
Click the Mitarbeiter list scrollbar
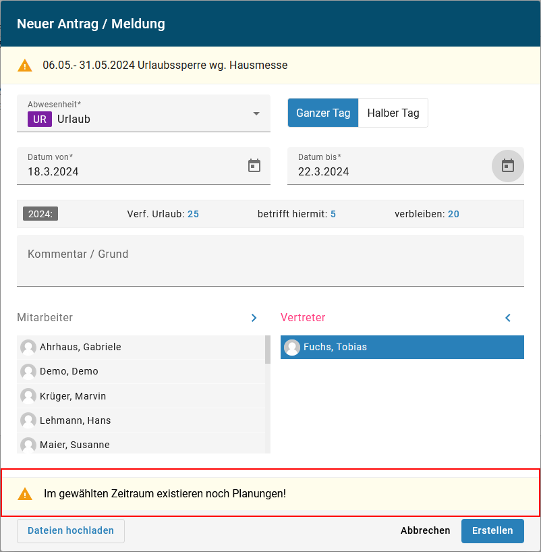click(268, 350)
